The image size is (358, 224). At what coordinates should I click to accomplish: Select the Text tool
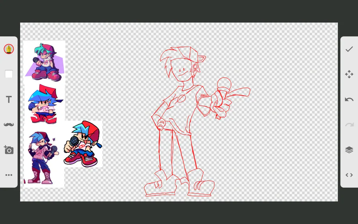click(x=9, y=99)
